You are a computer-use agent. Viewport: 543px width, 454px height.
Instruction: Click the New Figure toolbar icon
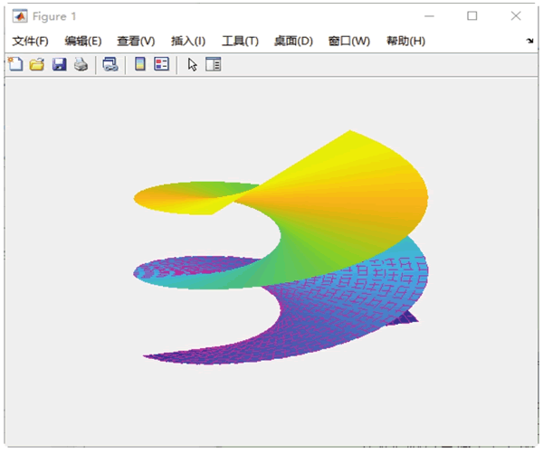point(15,64)
